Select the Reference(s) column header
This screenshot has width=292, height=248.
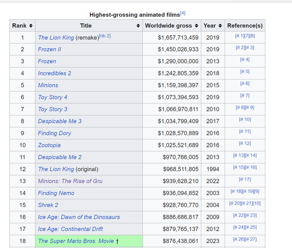pos(245,26)
